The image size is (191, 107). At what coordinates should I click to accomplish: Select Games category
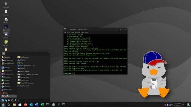click(5, 80)
